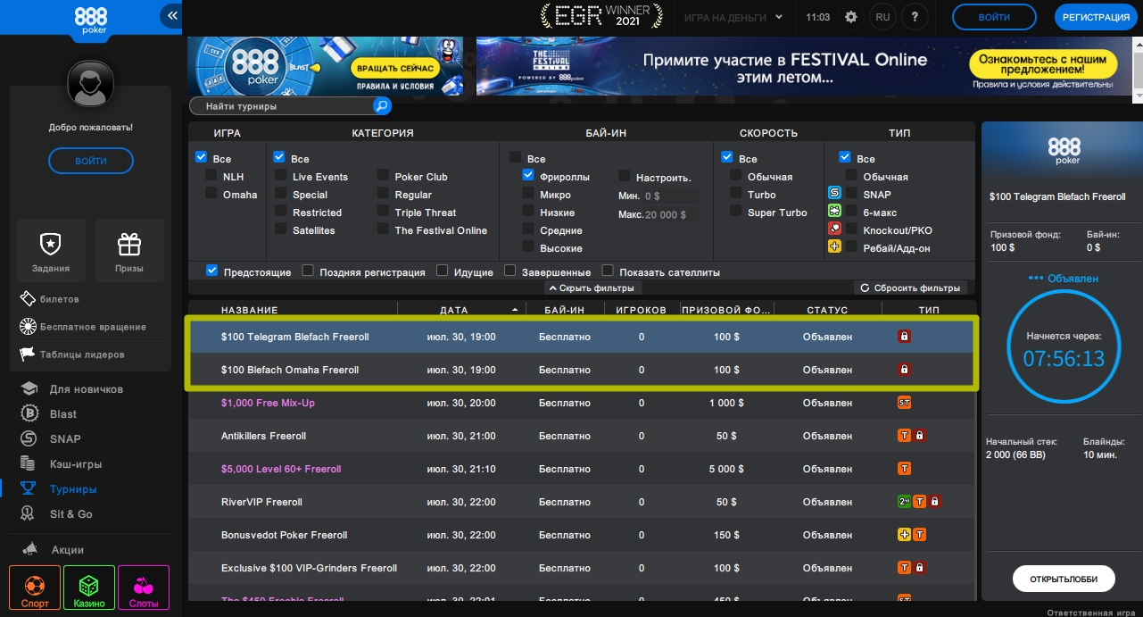Image resolution: width=1143 pixels, height=617 pixels.
Task: Sort by the СТАТУС column header
Action: [x=827, y=310]
